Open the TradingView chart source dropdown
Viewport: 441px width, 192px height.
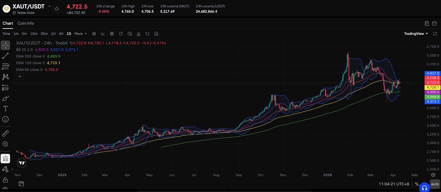click(x=416, y=34)
